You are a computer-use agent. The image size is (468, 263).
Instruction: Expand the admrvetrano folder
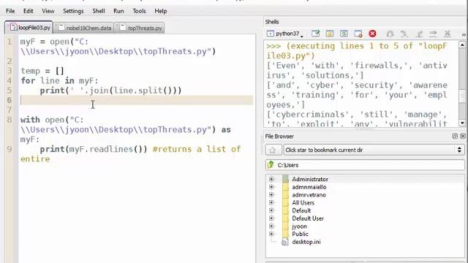coord(271,195)
